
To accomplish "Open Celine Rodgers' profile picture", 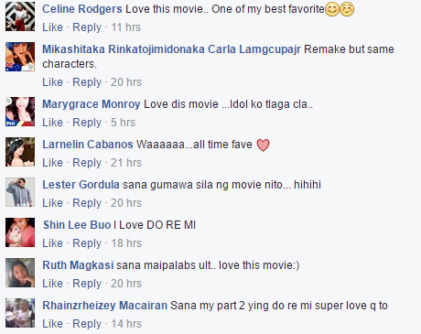I will point(20,16).
